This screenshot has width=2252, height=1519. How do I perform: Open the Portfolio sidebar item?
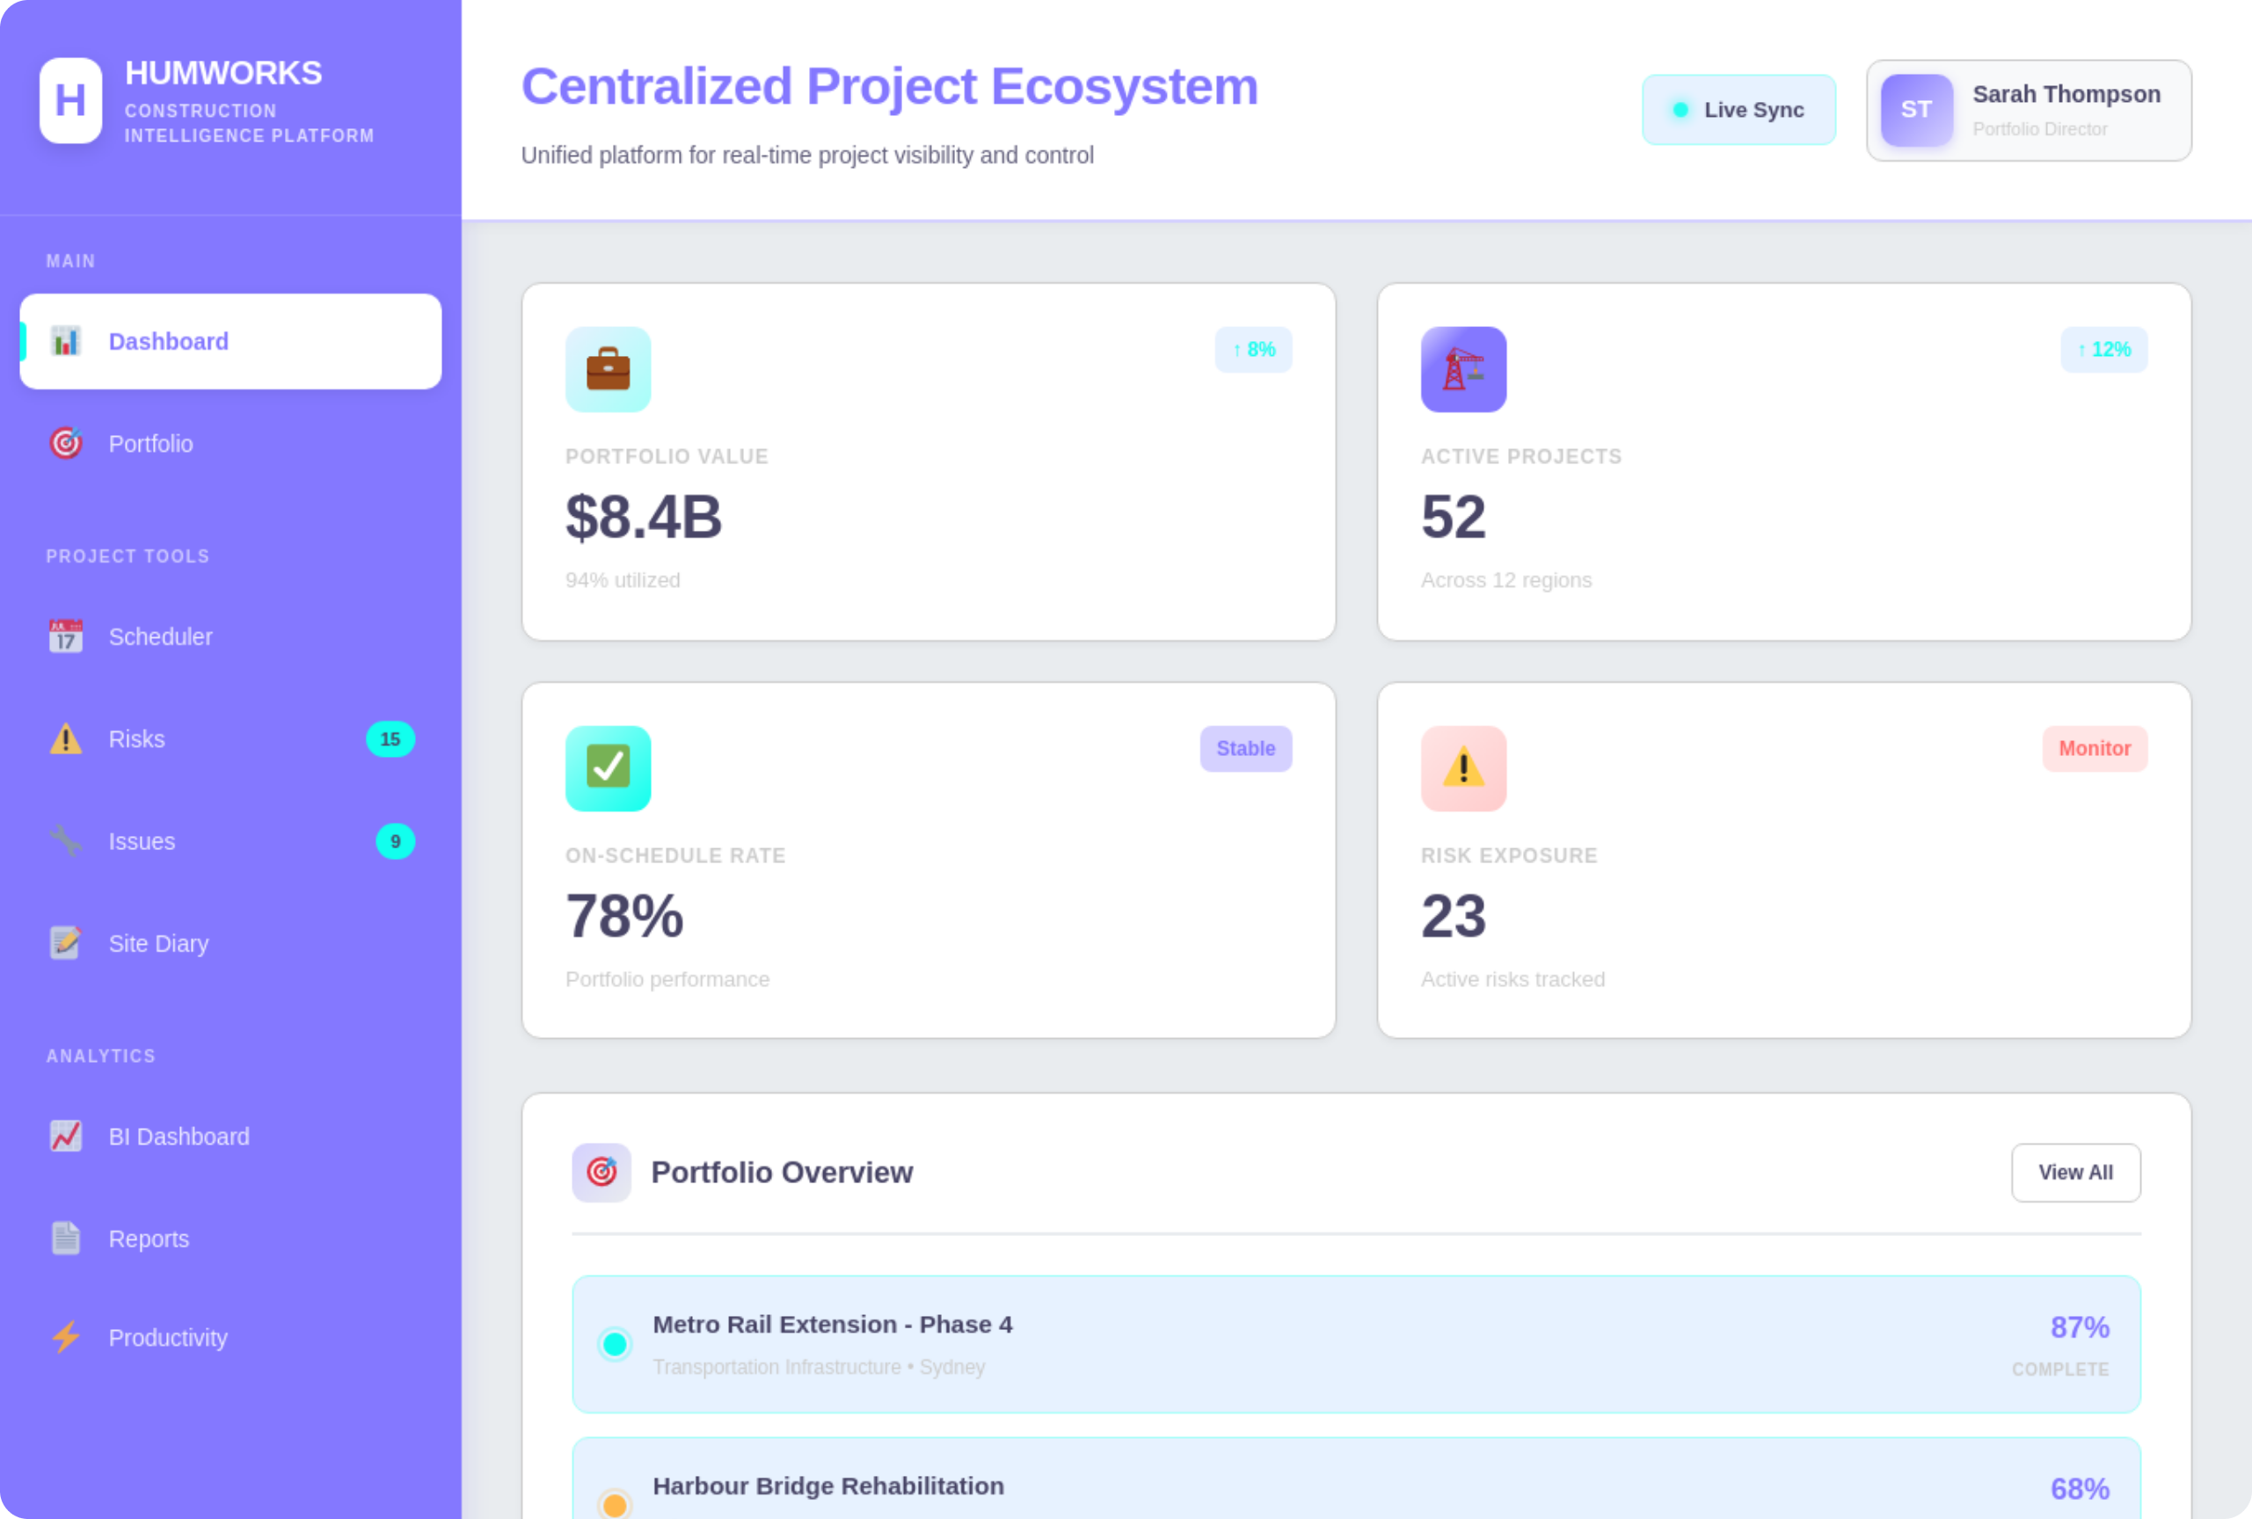150,444
